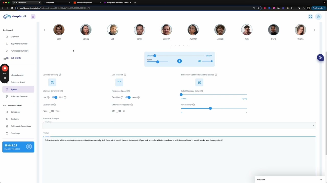Switch to Integration Webhooks Make browser tab

tap(118, 3)
